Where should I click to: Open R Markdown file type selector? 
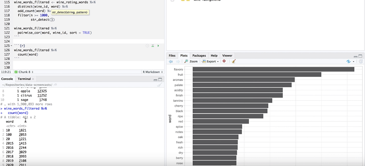153,72
